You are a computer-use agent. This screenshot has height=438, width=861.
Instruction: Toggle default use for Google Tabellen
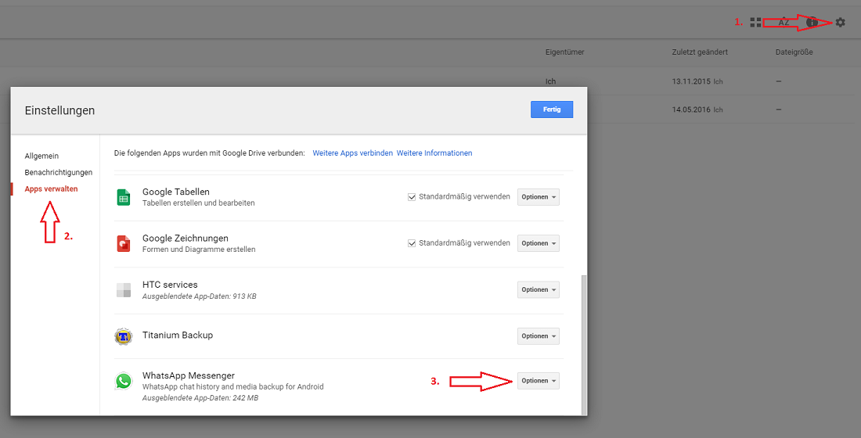[411, 197]
